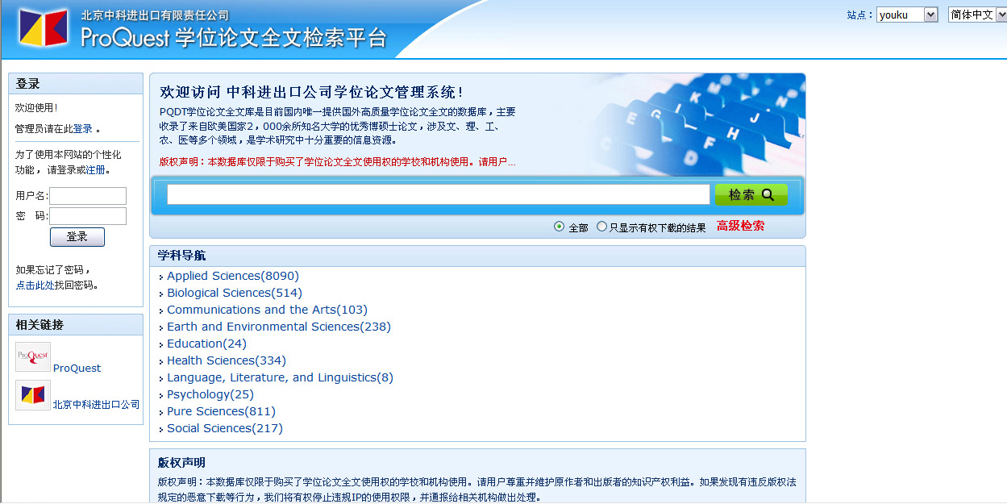This screenshot has width=1007, height=504.
Task: Select 只显示有权下载的结果 radio option
Action: tap(601, 227)
